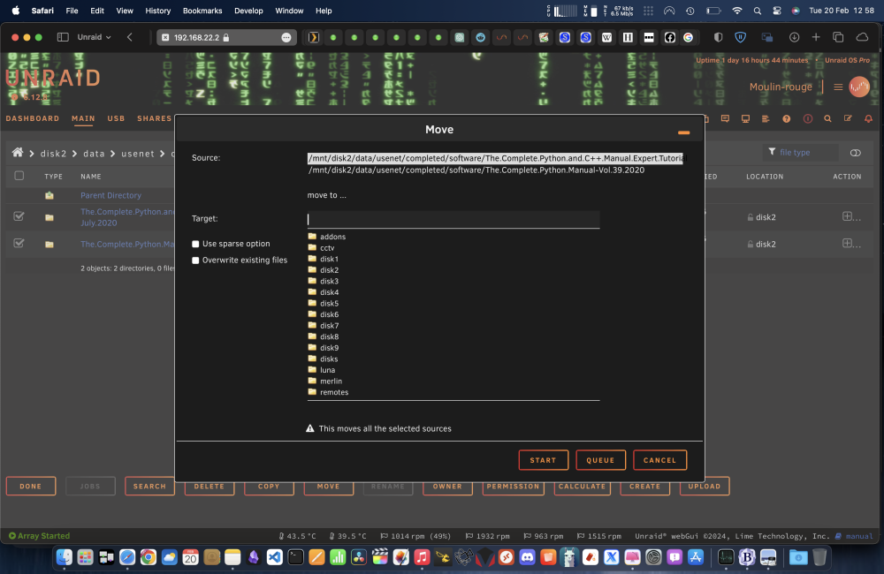Click the Safari address bar showing 192.168.22.2

[225, 37]
